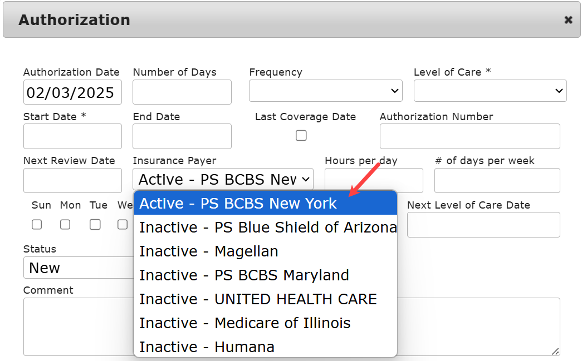Tick the Sun day checkbox
The width and height of the screenshot is (582, 361).
coord(37,225)
